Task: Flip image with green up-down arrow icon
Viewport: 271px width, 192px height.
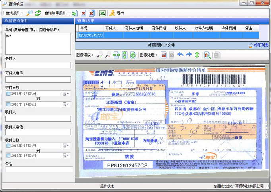Action: click(197, 55)
